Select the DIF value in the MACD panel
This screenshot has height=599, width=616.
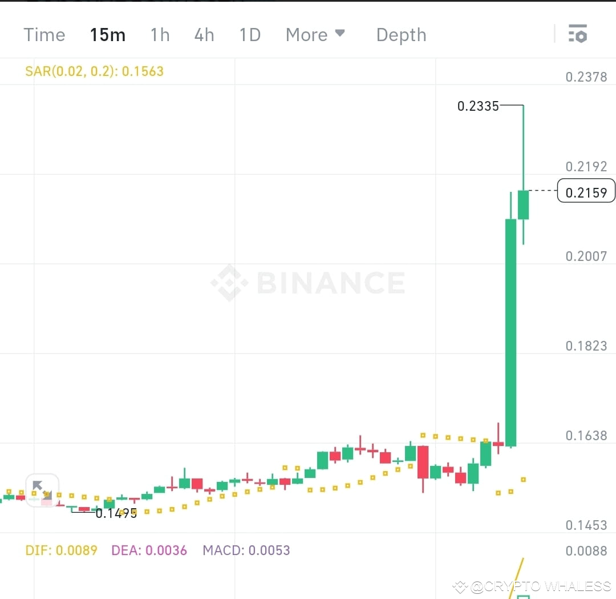(x=62, y=550)
